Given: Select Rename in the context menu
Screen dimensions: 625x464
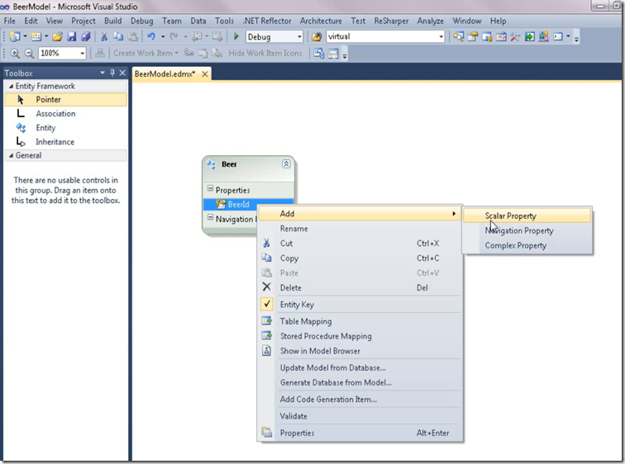Looking at the screenshot, I should pos(360,229).
